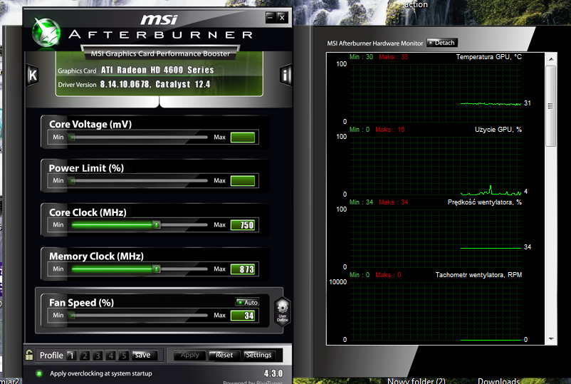
Task: Click the hardware monitor scrollbar up arrow
Action: (551, 59)
